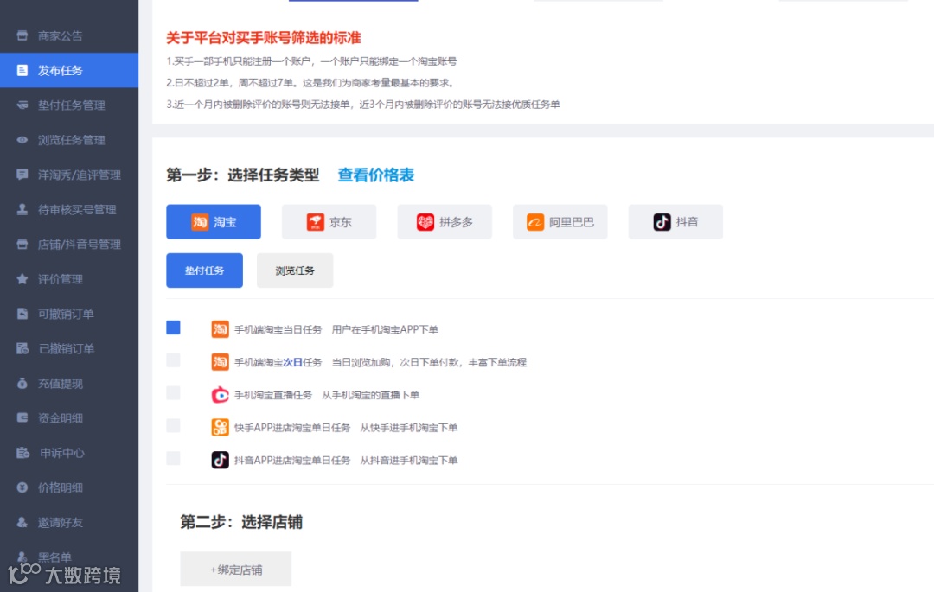Open 已撤销订单 in the sidebar
Viewport: 934px width, 592px height.
point(69,348)
